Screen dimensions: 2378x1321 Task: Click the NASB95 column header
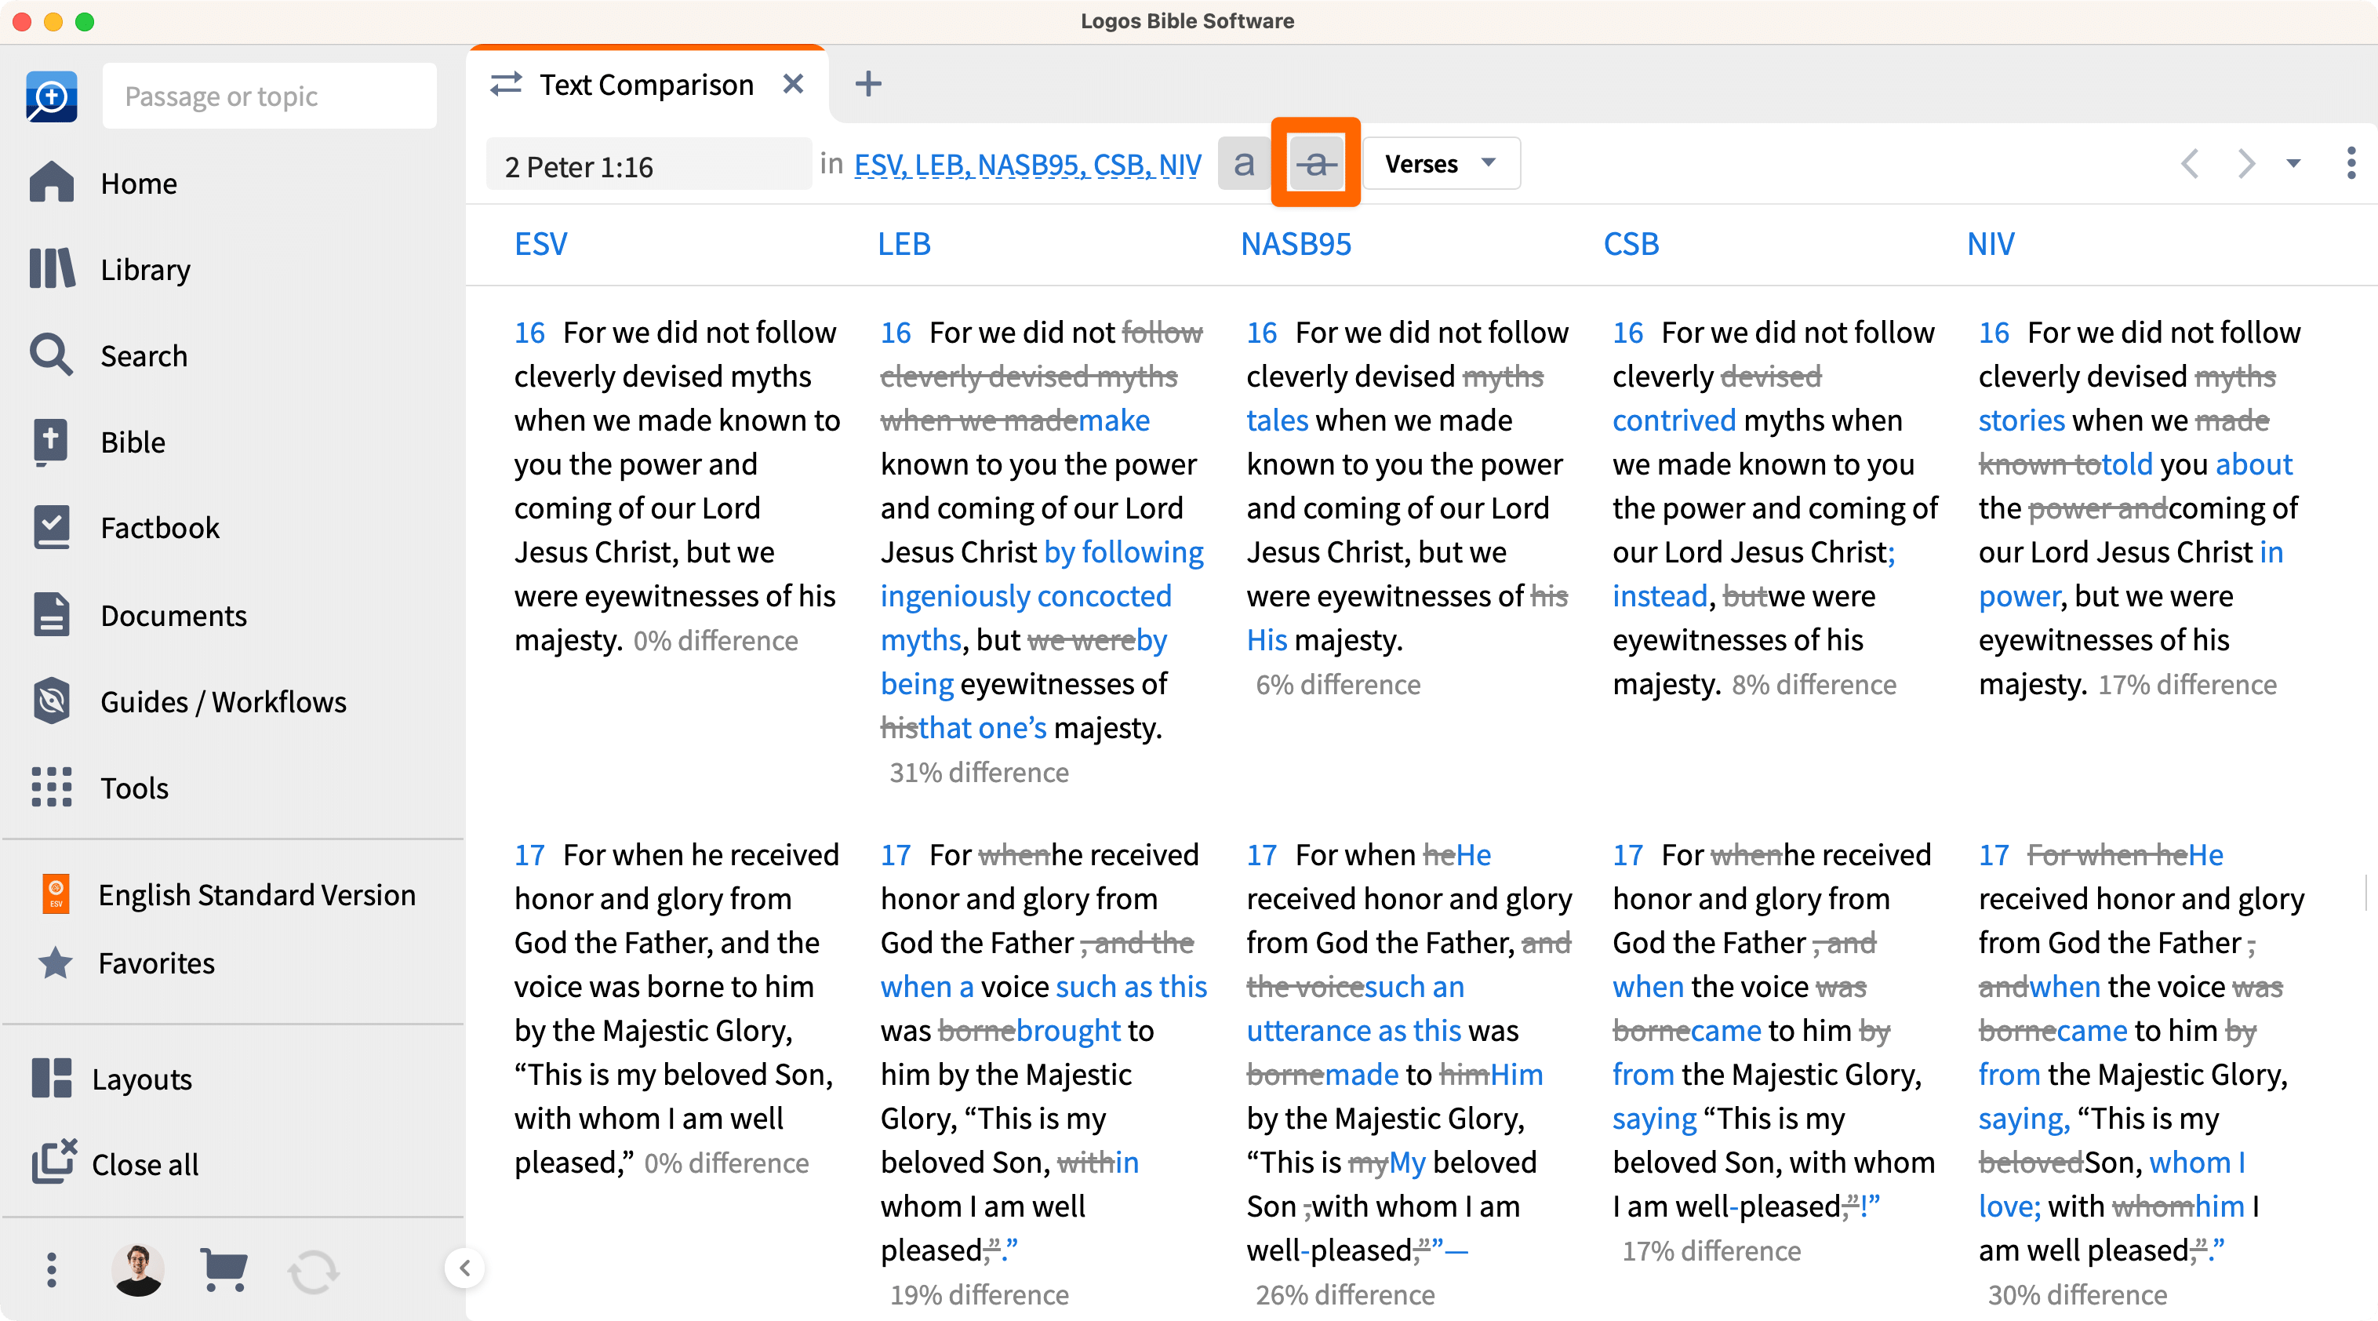pos(1296,244)
